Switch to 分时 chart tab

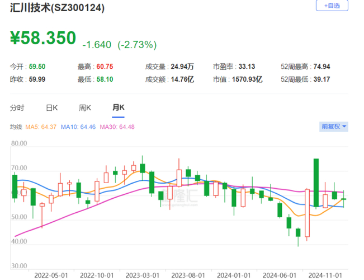(x=17, y=108)
